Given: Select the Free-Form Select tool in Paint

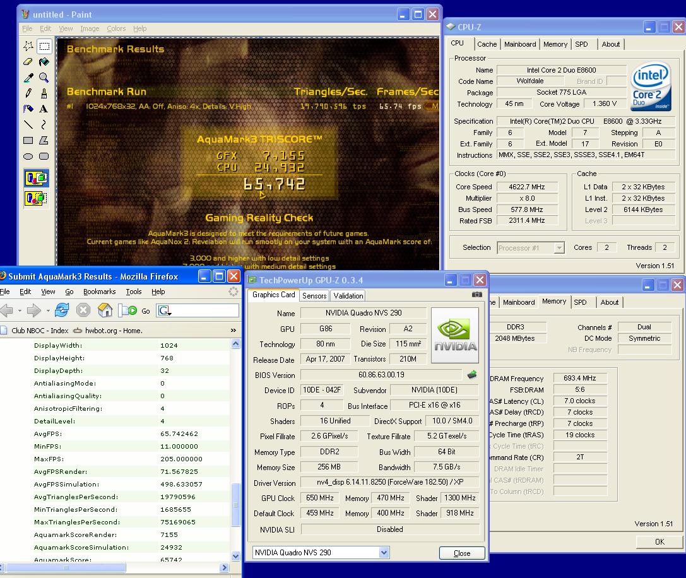Looking at the screenshot, I should coord(28,46).
